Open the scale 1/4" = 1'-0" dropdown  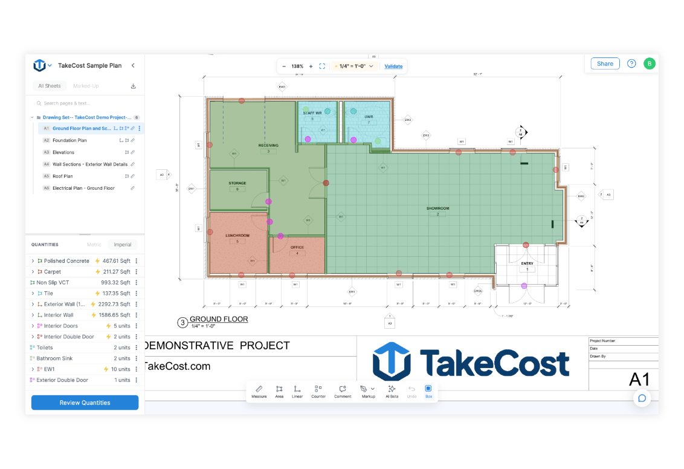coord(354,66)
